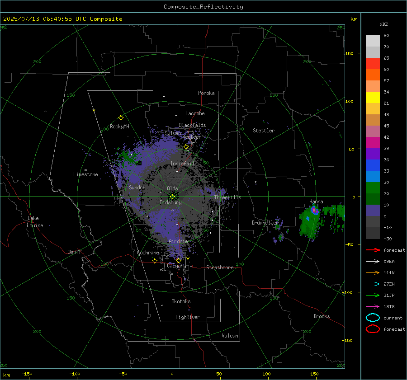This screenshot has height=380, width=407.
Task: Click the HighRiver town label
Action: pyautogui.click(x=188, y=317)
